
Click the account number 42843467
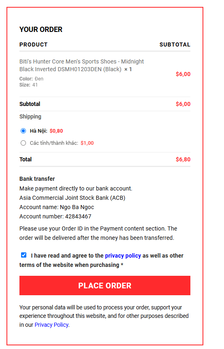(x=78, y=216)
